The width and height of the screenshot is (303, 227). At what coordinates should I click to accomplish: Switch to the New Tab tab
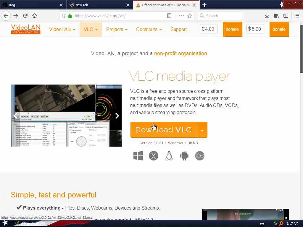[100, 5]
